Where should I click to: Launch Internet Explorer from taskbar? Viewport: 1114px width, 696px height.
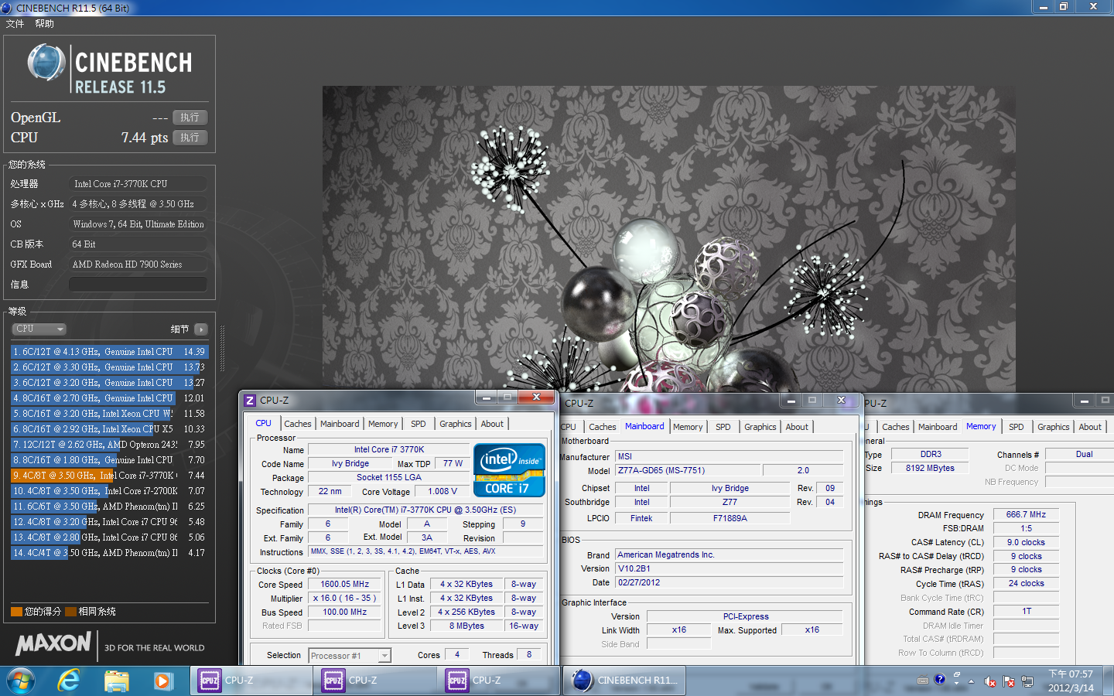(69, 681)
